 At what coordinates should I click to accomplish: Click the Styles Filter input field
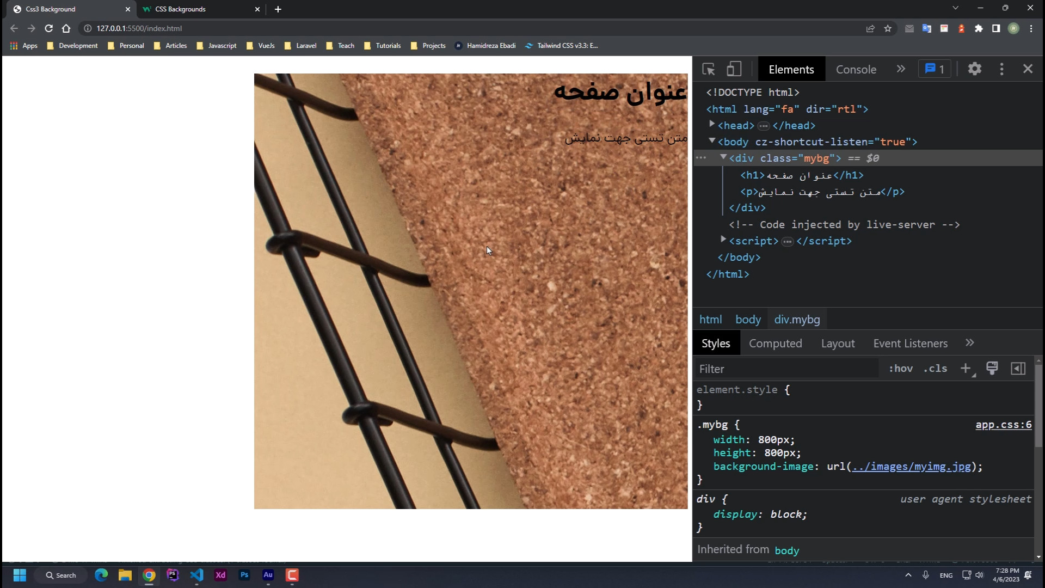point(786,369)
